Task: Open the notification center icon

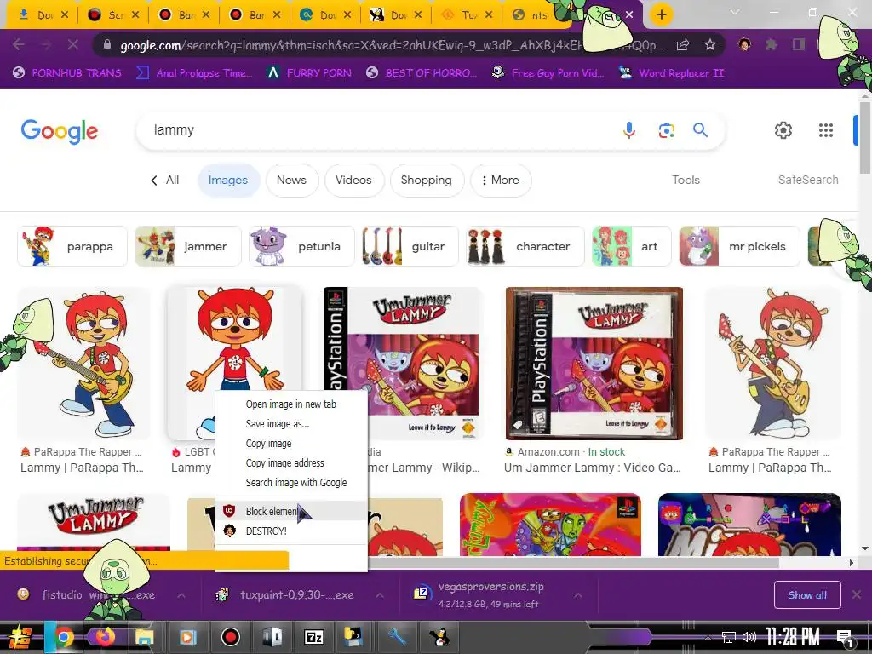Action: (x=845, y=638)
